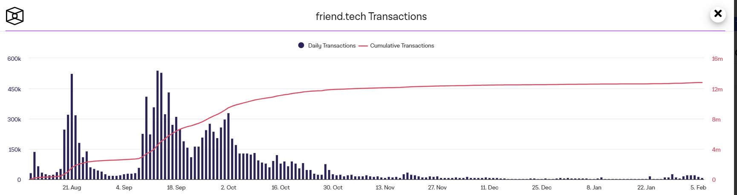Click The Block cube logo icon

[x=14, y=16]
